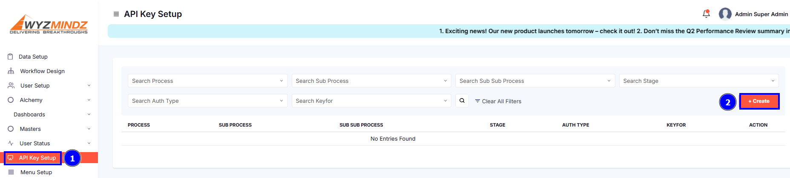Screen dimensions: 790x178
Task: Click the magnifier search button
Action: coord(462,101)
